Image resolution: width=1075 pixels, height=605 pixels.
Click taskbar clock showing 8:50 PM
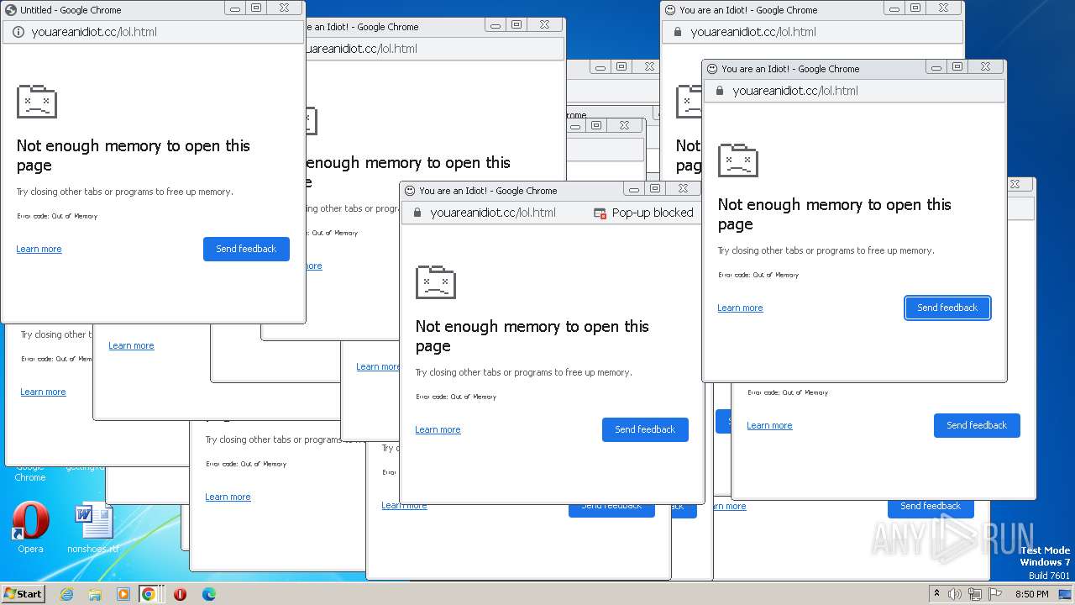coord(1032,594)
